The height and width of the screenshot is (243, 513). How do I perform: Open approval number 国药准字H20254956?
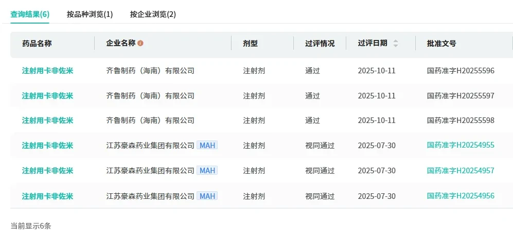(x=461, y=196)
